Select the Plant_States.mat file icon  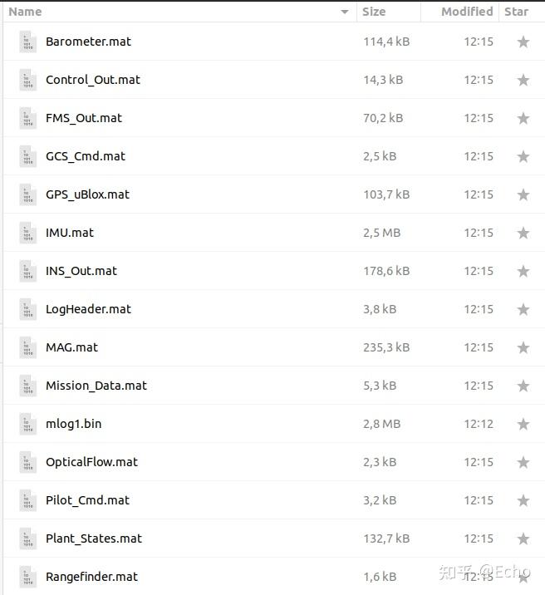pyautogui.click(x=28, y=538)
